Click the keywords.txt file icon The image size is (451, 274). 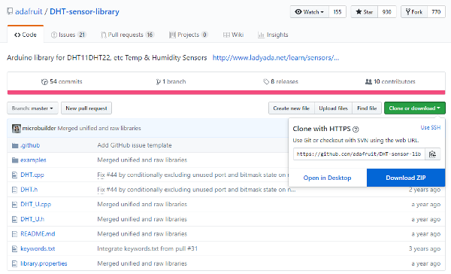pyautogui.click(x=14, y=248)
